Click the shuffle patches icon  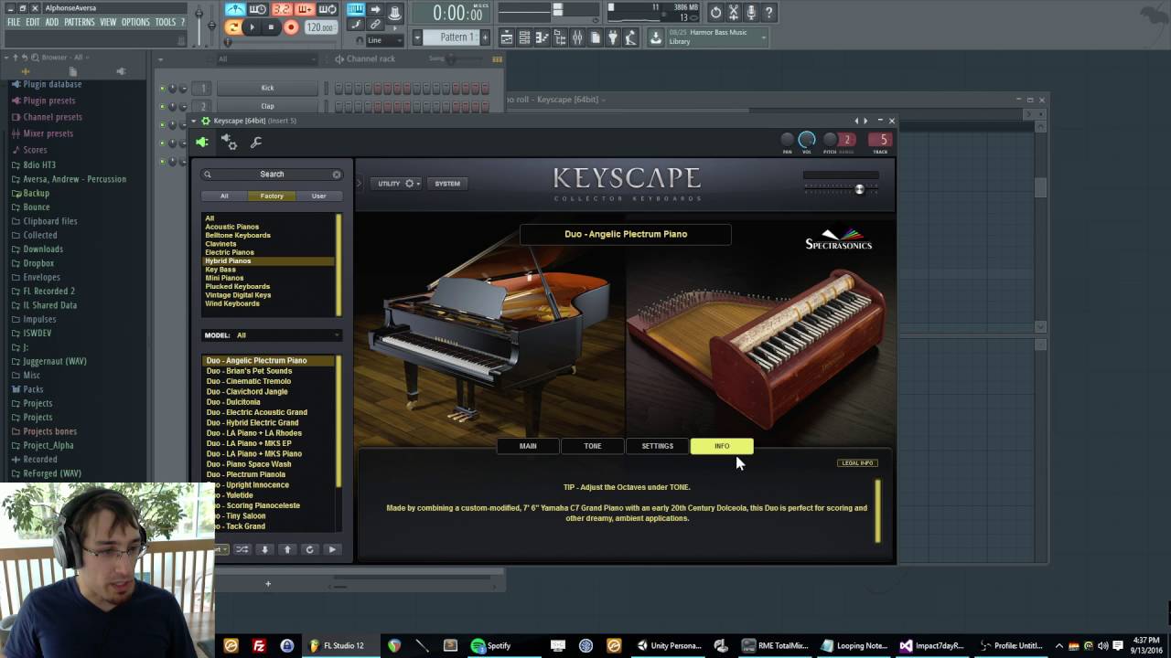tap(242, 549)
